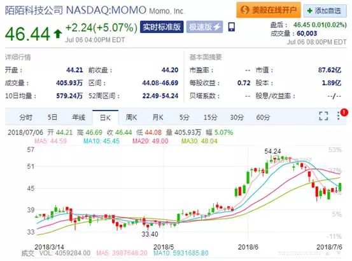This screenshot has width=352, height=261.
Task: Select the 月K monthly candlestick tab
Action: click(x=158, y=117)
